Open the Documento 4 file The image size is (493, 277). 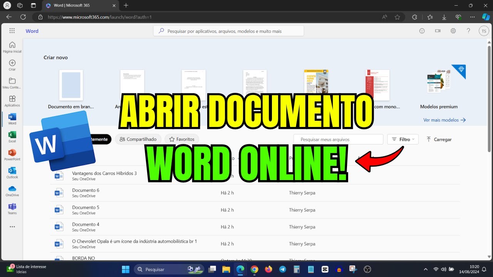(x=86, y=224)
